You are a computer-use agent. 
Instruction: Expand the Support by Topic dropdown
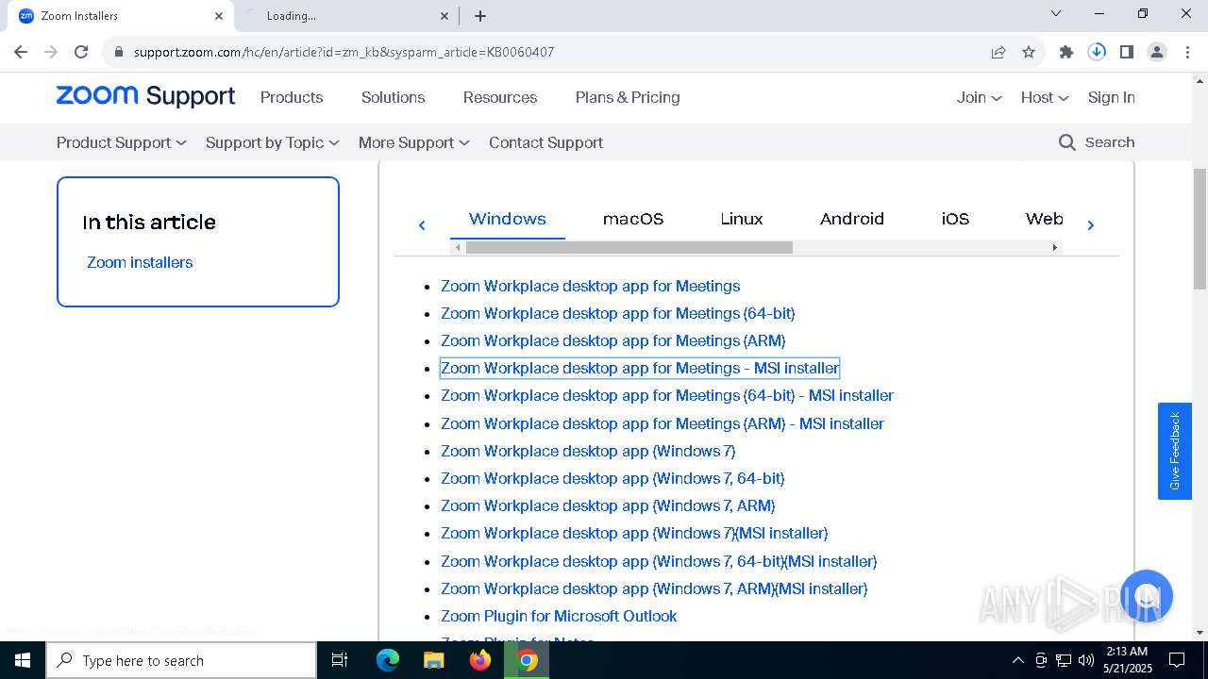click(x=273, y=142)
